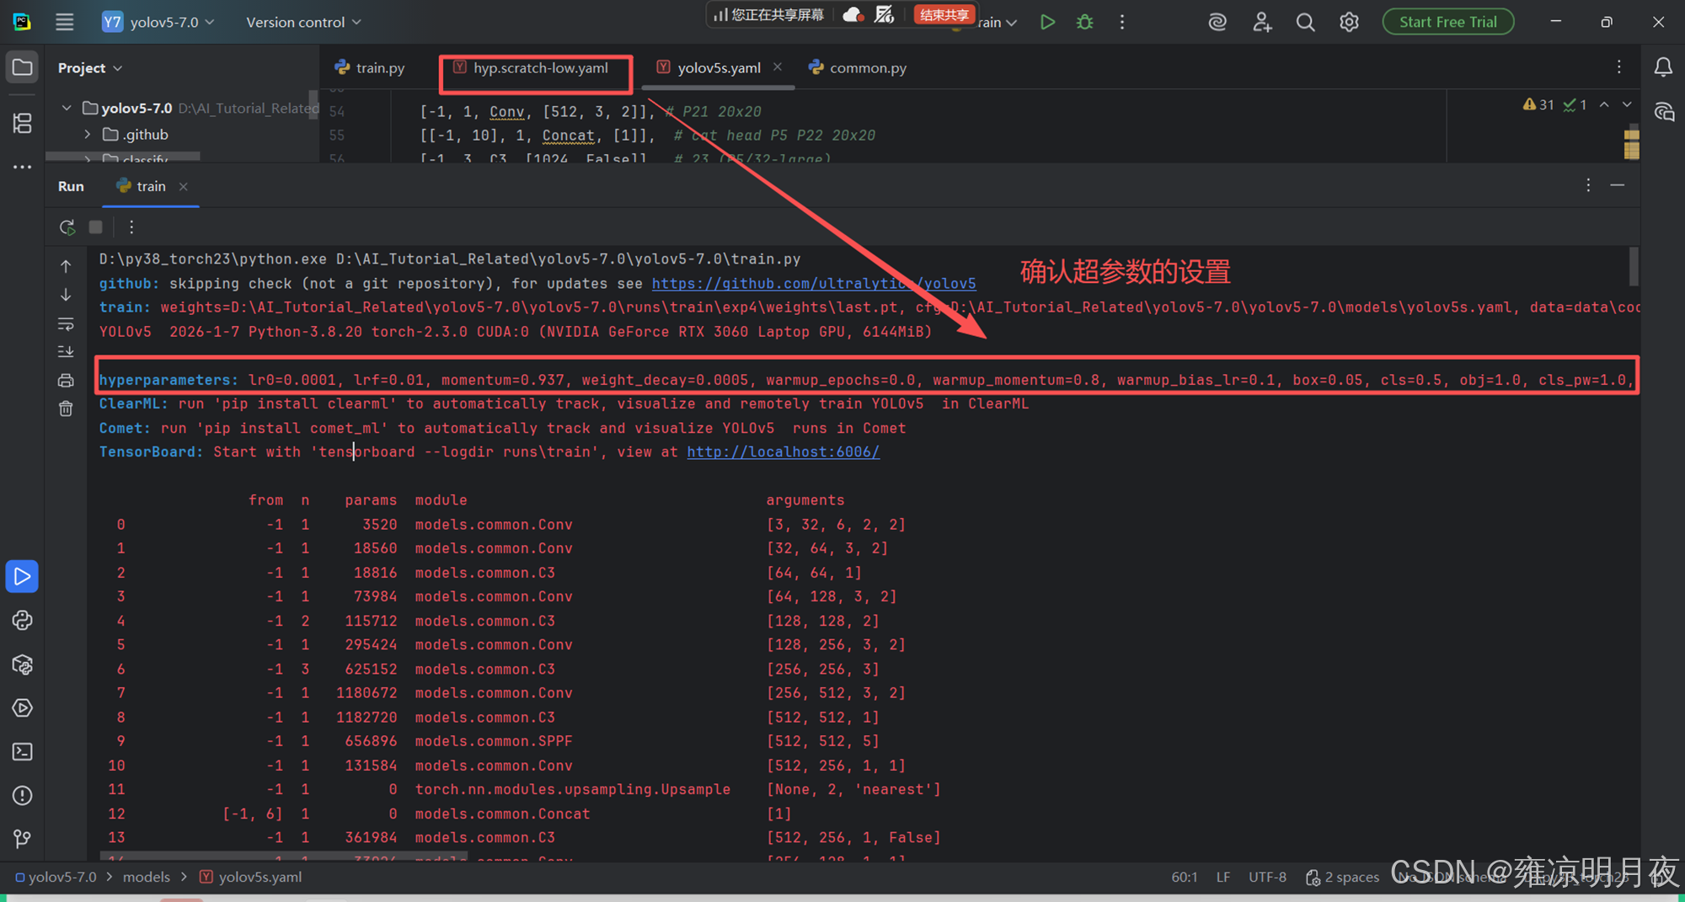Open AI chat tool window on right sidebar

click(1663, 112)
